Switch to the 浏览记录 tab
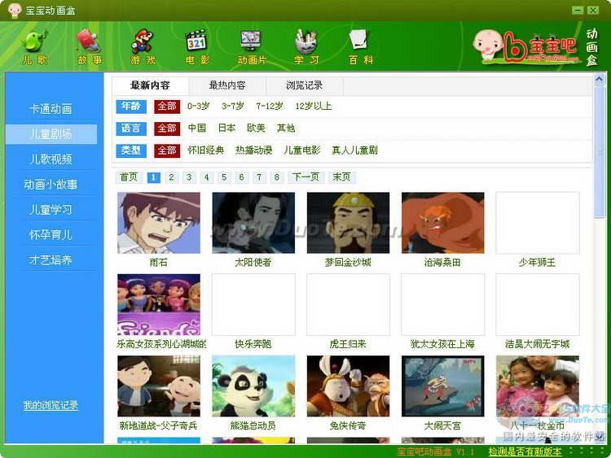Screen dimensions: 611x458 coord(305,85)
